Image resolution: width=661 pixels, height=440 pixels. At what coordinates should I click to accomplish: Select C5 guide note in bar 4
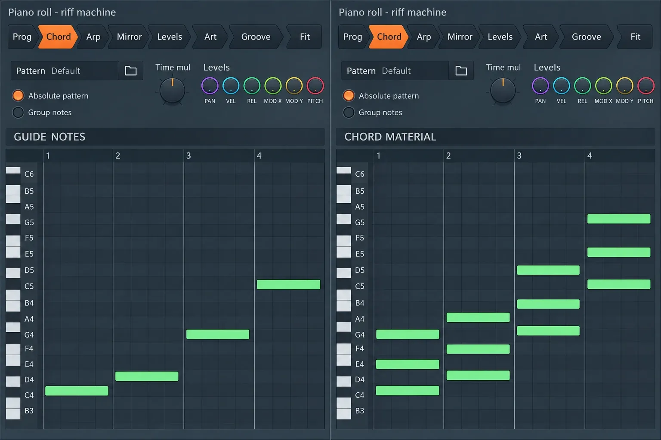point(288,284)
